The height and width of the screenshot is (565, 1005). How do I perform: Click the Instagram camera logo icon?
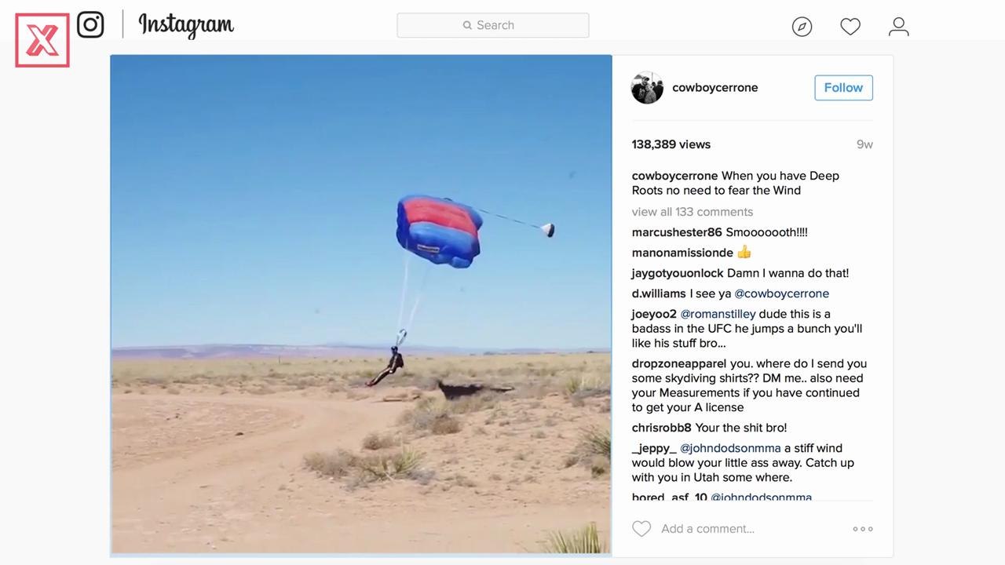point(90,24)
